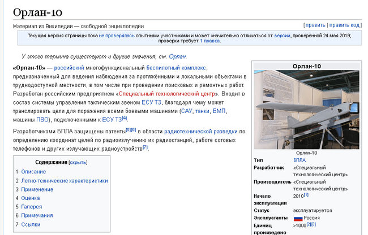This screenshot has width=368, height=235.
Task: Select the page heading 'Орлан-10'
Action: tap(37, 12)
